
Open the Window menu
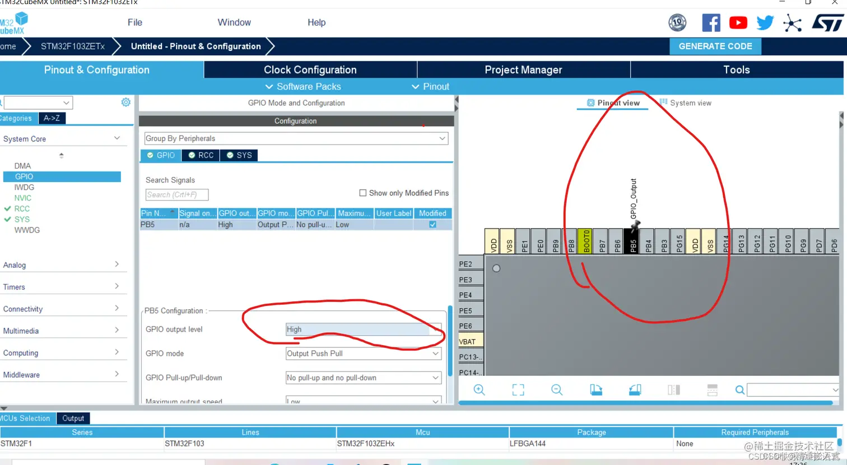234,22
